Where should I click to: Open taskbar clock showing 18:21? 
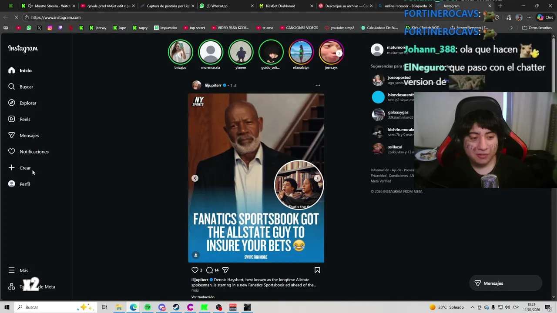coord(531,307)
